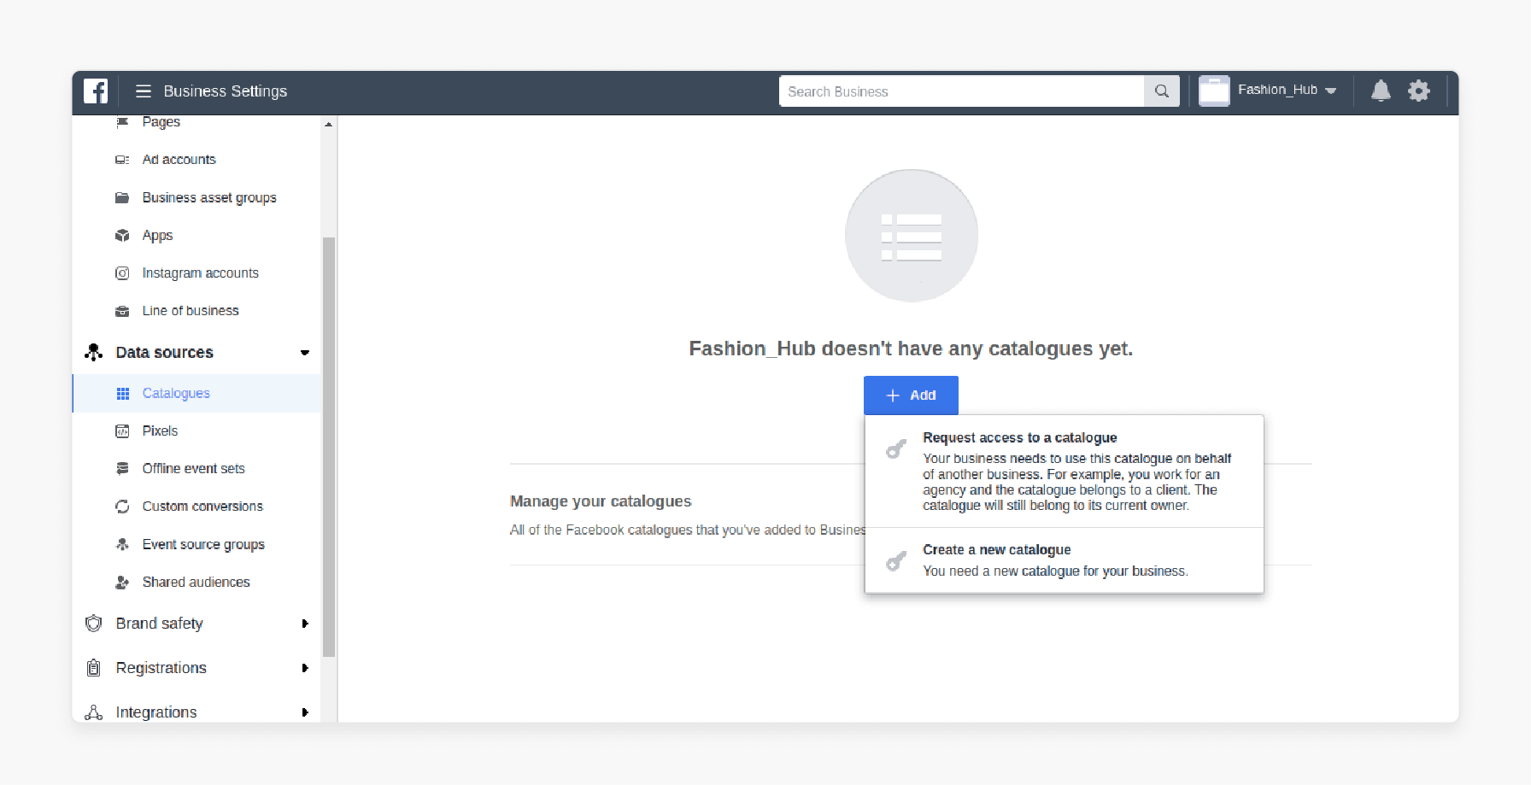Click the Registrations label
Screen dimensions: 1531x785
161,668
